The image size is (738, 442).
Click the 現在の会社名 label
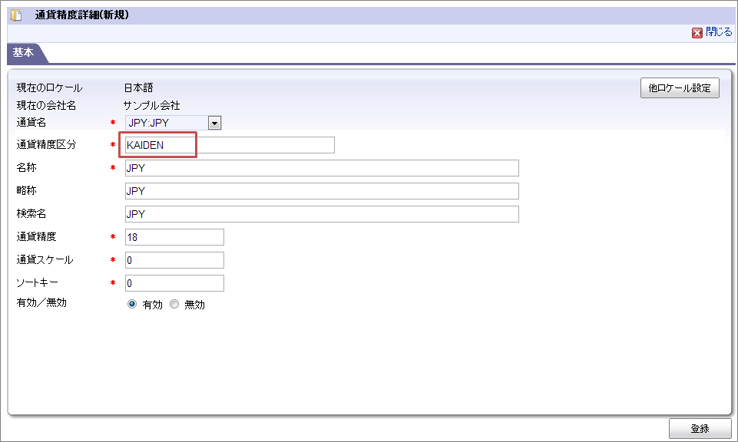46,105
